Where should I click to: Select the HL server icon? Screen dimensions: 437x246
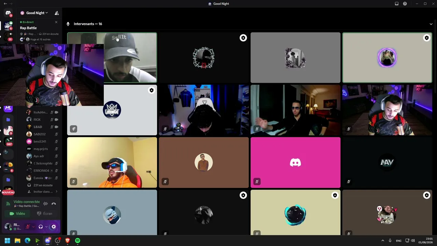point(8,108)
